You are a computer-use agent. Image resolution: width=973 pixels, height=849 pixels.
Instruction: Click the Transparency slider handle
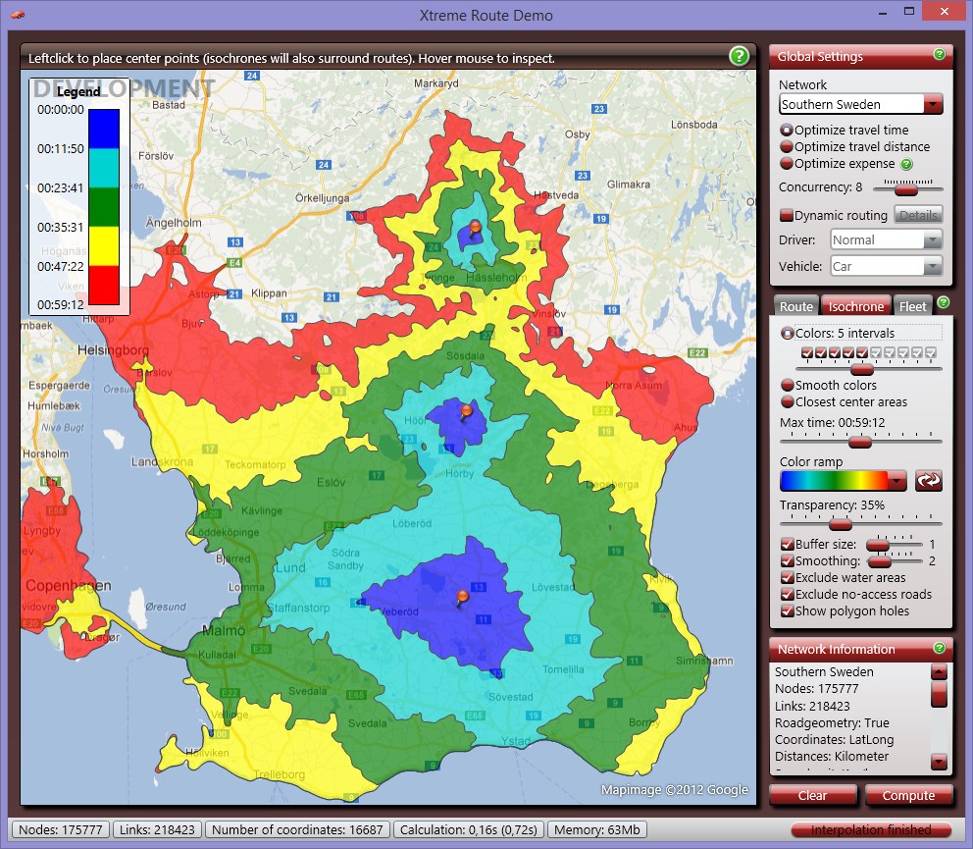pyautogui.click(x=840, y=524)
